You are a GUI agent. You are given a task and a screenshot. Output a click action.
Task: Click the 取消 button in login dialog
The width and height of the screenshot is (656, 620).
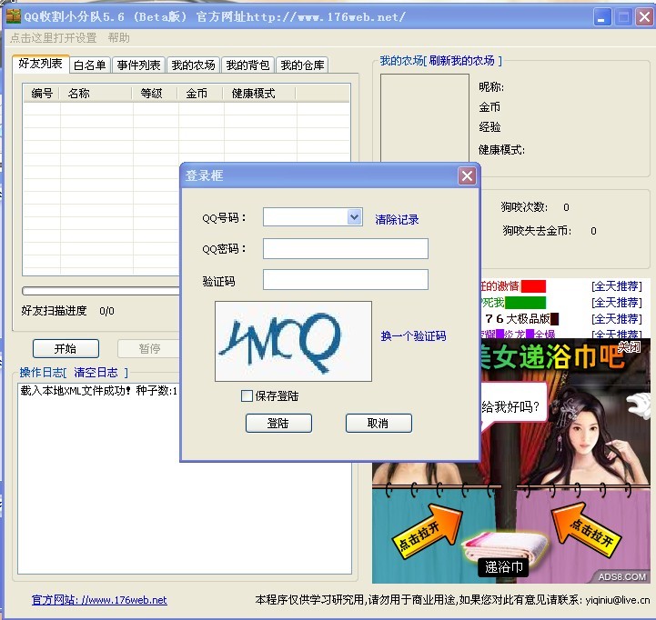pyautogui.click(x=378, y=423)
